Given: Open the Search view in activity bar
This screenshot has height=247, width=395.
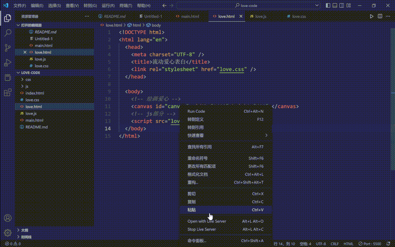Looking at the screenshot, I should (x=8, y=33).
